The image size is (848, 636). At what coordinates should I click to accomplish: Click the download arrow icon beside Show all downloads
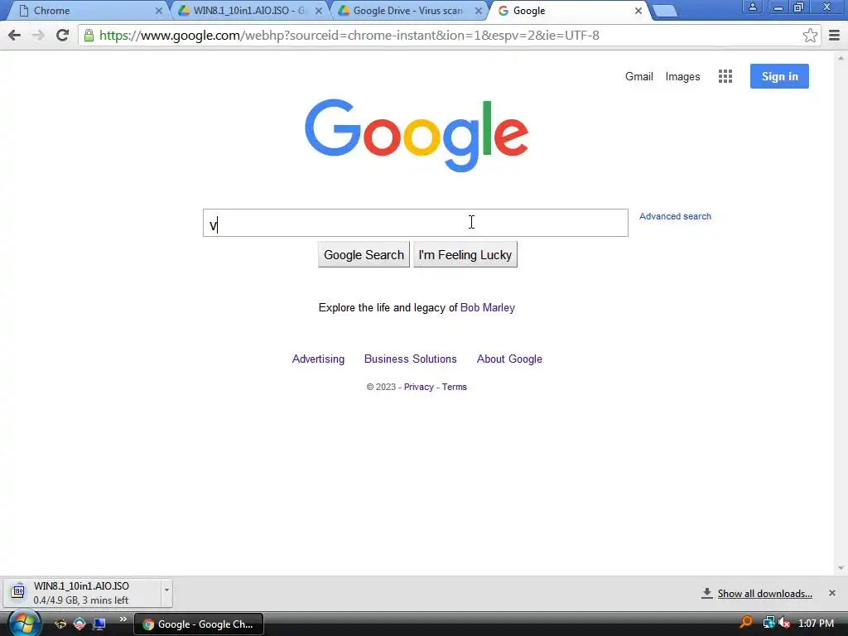707,593
